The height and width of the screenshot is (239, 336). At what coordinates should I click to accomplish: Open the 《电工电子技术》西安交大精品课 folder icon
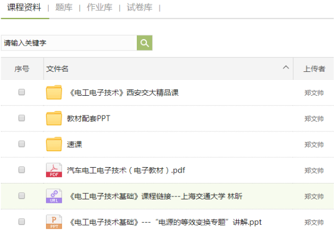pyautogui.click(x=54, y=92)
